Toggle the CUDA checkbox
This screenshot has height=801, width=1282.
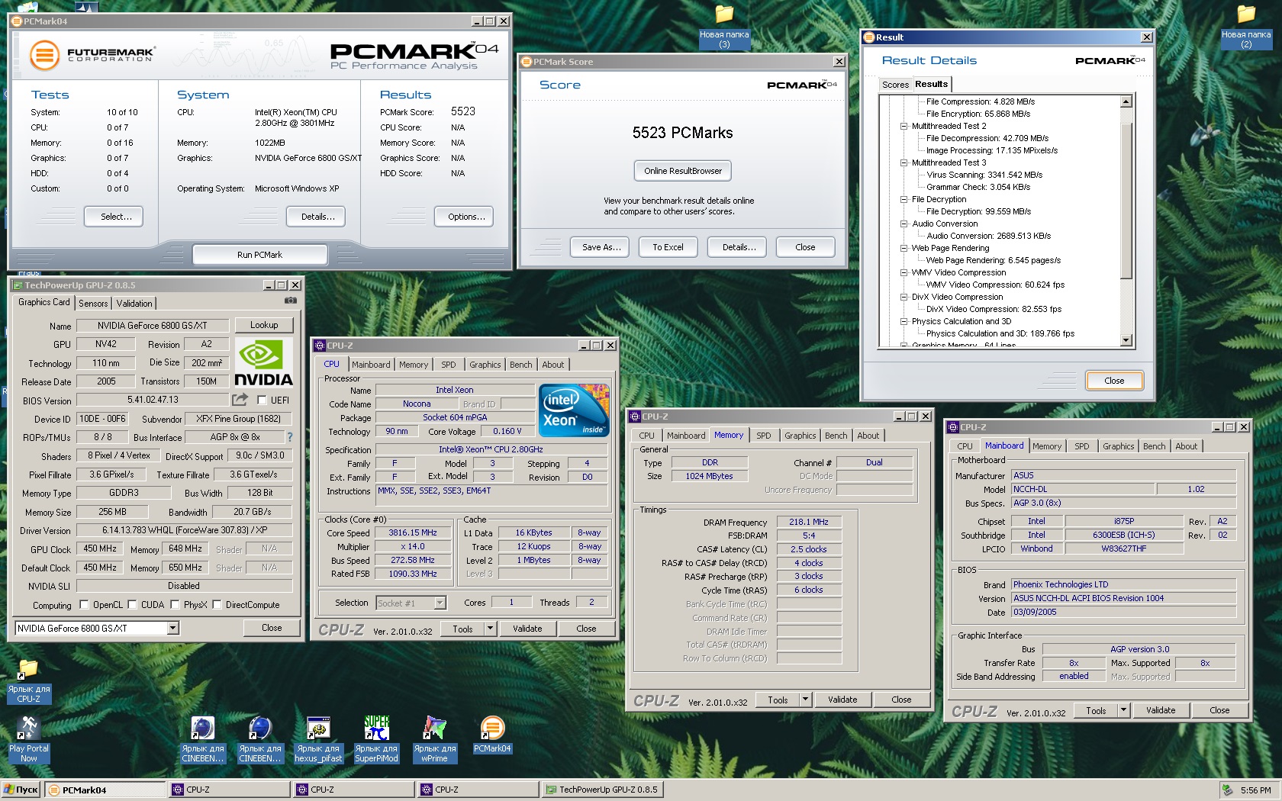click(x=132, y=604)
